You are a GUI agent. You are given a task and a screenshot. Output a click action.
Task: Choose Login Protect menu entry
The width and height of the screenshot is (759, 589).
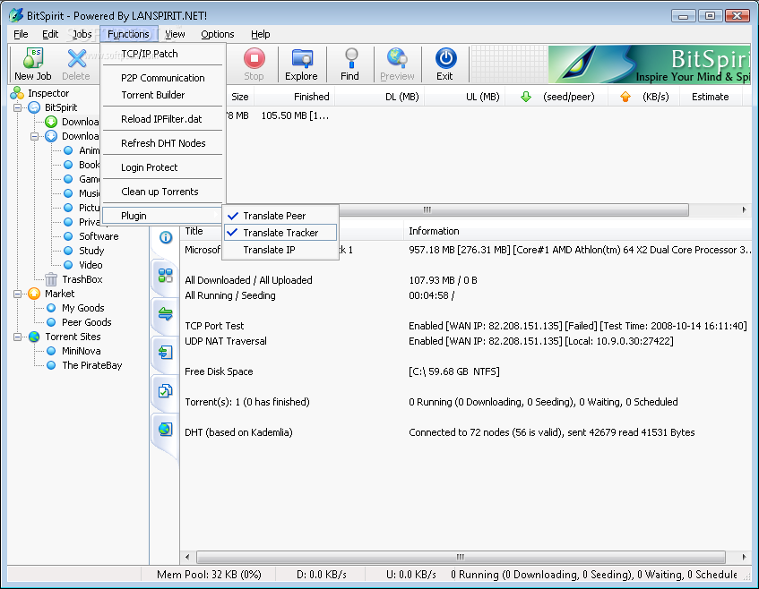(163, 167)
